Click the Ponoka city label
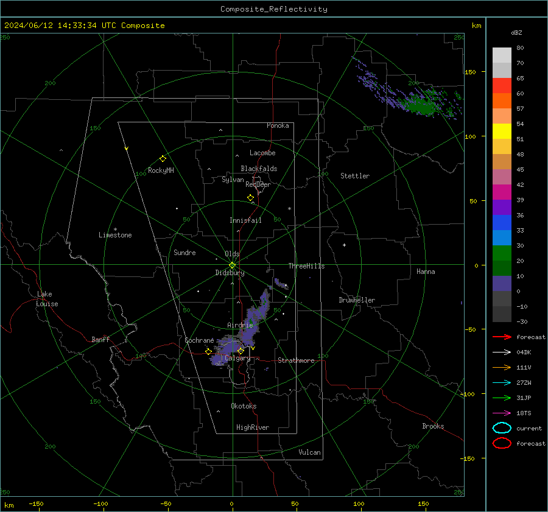 (x=278, y=125)
